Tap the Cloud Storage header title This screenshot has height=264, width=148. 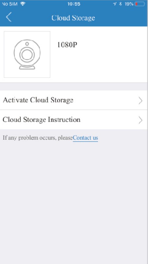coord(73,18)
